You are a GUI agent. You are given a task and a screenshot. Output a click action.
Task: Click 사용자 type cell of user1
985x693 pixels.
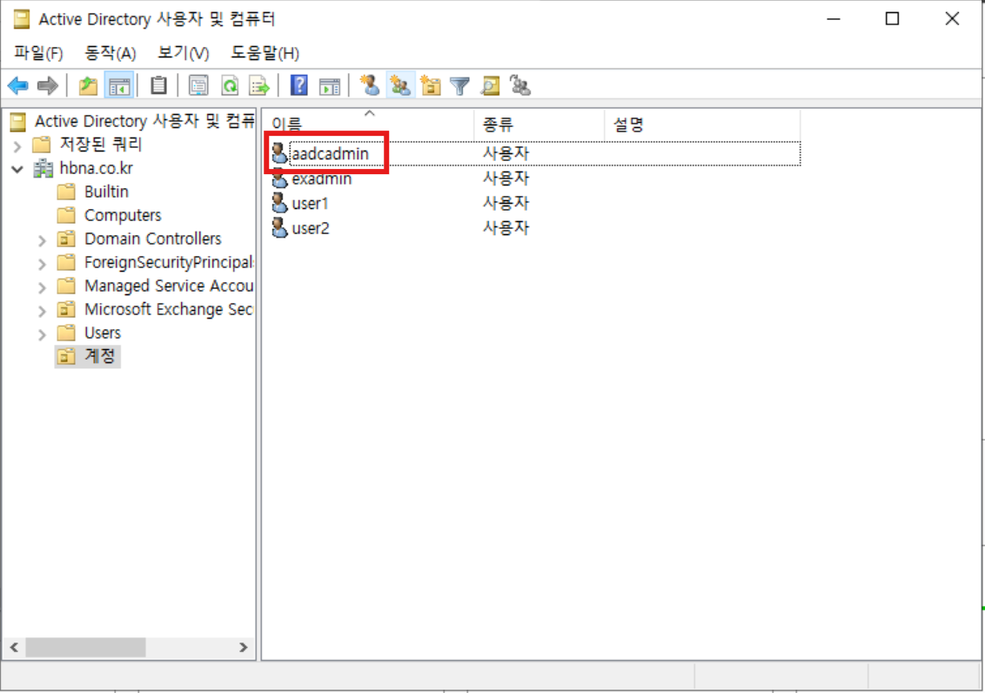(506, 203)
